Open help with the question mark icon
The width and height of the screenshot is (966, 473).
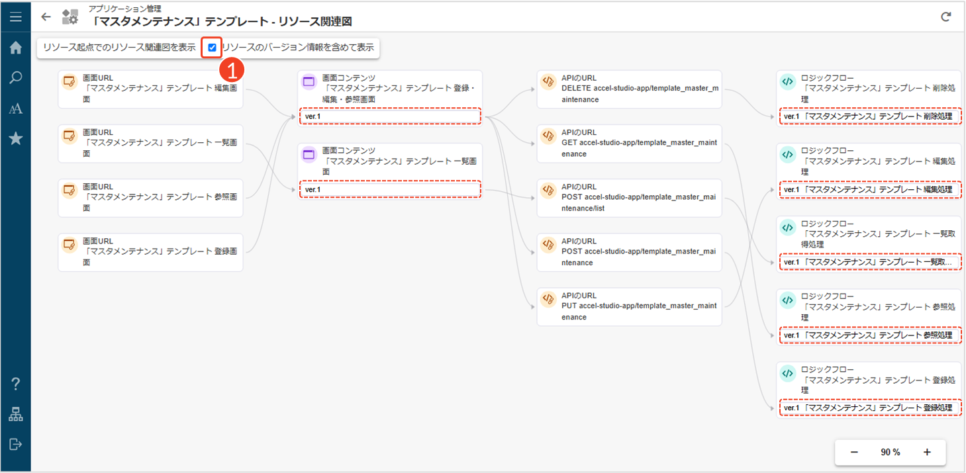tap(15, 384)
